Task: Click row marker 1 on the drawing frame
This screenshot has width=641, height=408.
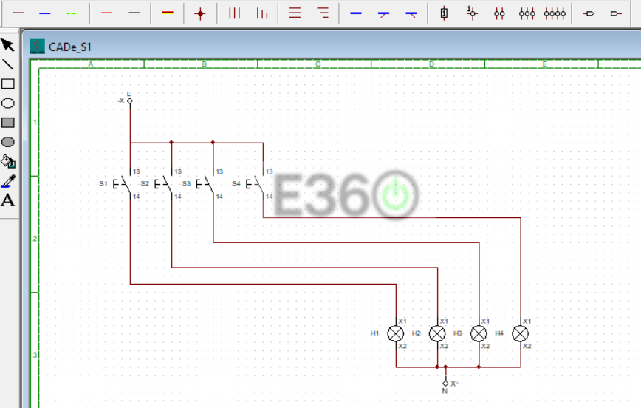Action: [x=35, y=122]
